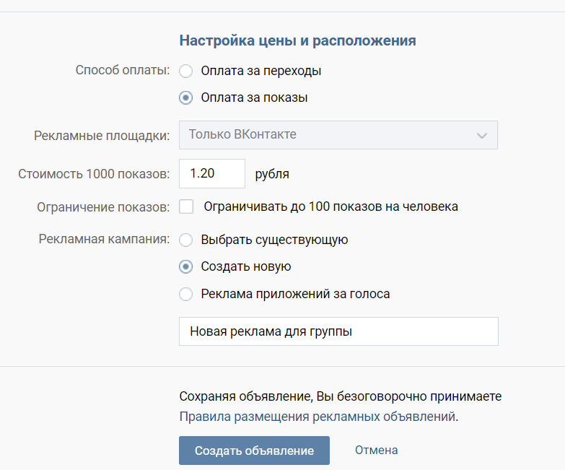The height and width of the screenshot is (470, 565).
Task: Click the Создать новую label text
Action: pyautogui.click(x=246, y=266)
